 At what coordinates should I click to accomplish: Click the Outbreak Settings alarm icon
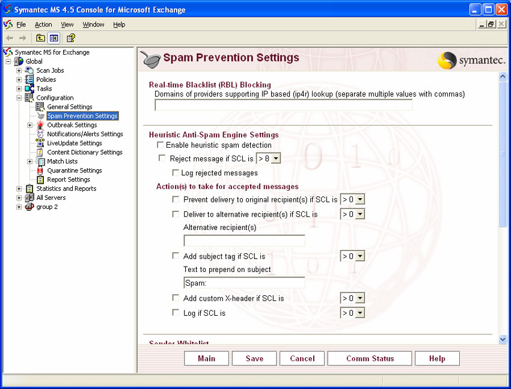pyautogui.click(x=40, y=125)
